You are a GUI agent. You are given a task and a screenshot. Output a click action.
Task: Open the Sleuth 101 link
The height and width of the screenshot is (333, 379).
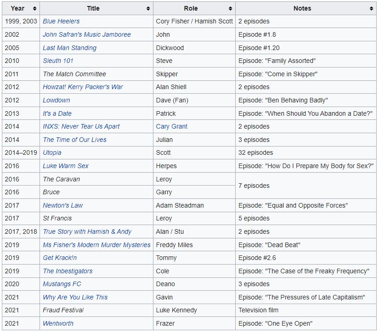(x=58, y=61)
